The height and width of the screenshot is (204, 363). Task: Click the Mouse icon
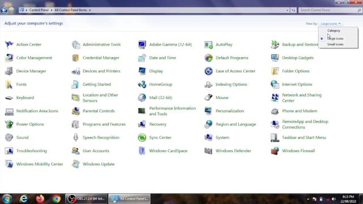point(208,97)
